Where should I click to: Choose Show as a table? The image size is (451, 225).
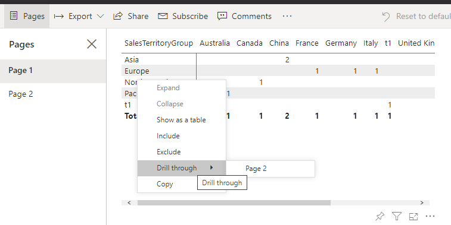point(182,120)
